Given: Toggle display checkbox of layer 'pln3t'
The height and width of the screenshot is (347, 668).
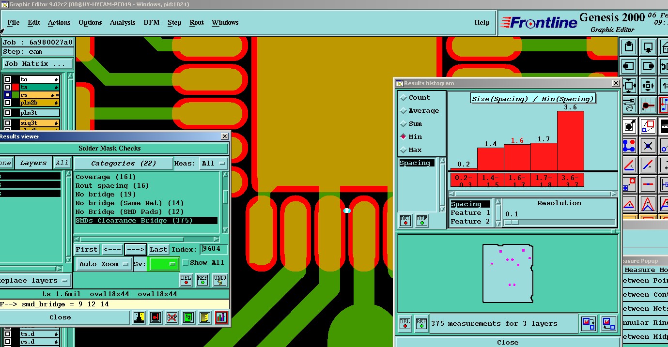Looking at the screenshot, I should 8,113.
